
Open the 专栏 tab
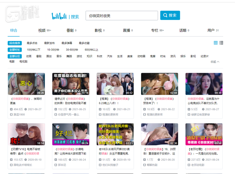point(155,30)
